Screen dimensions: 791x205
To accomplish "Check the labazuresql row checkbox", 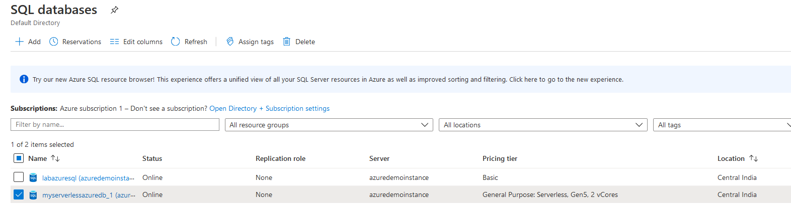I will tap(19, 177).
